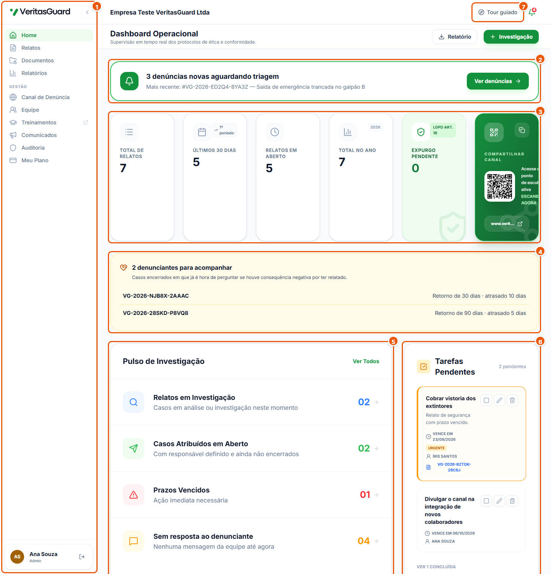Screen dimensions: 551x574
Task: Open the notifications bell
Action: (x=532, y=12)
